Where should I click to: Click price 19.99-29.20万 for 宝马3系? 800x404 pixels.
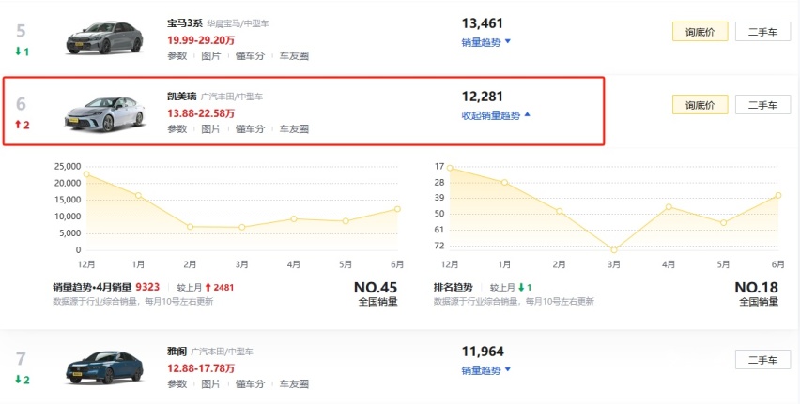click(x=201, y=40)
